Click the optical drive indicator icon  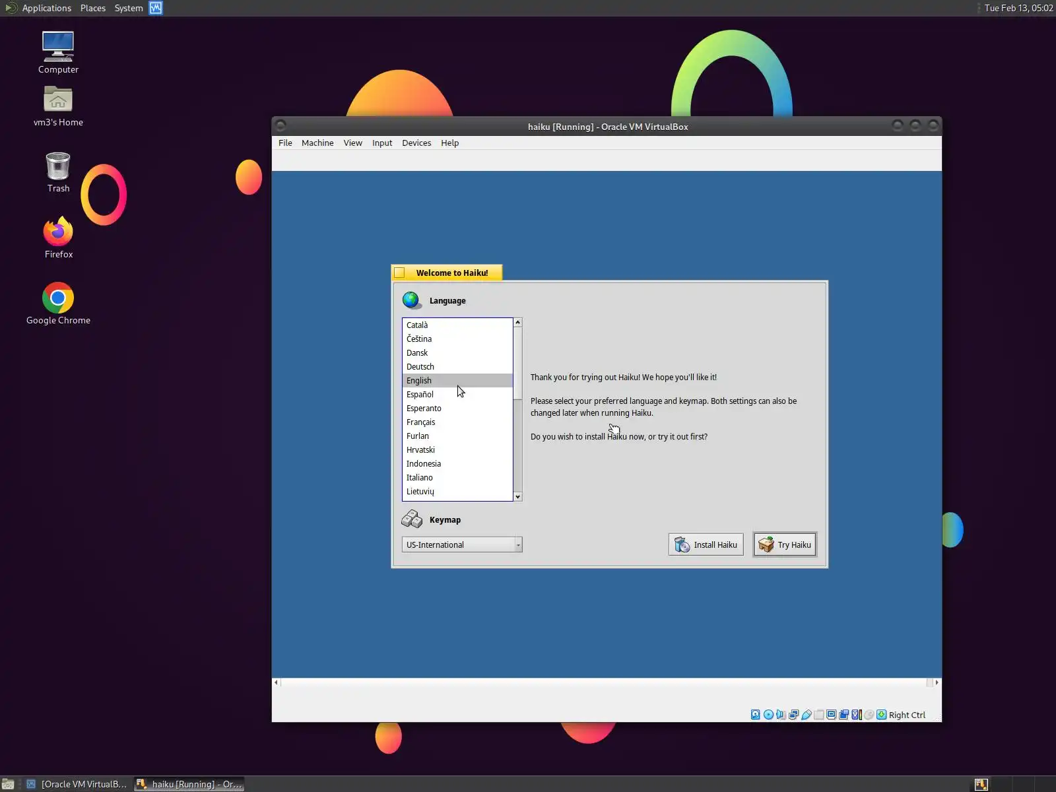[x=768, y=715]
